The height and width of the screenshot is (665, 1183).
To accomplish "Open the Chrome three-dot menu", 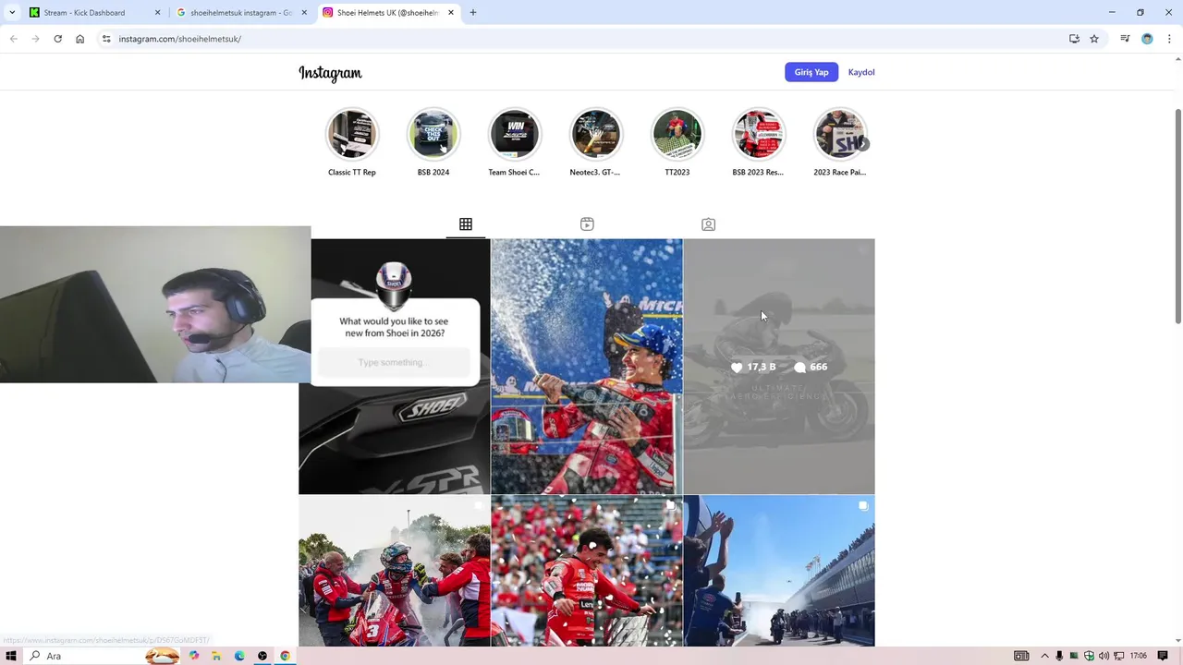I will pyautogui.click(x=1169, y=39).
